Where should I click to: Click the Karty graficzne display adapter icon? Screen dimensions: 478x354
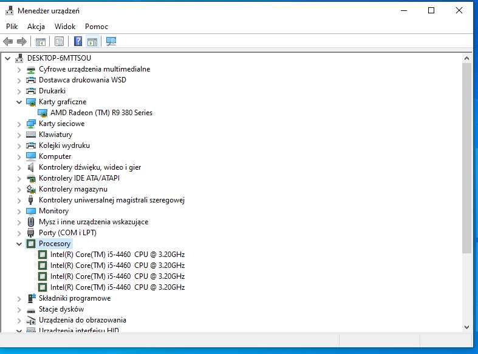(x=31, y=102)
